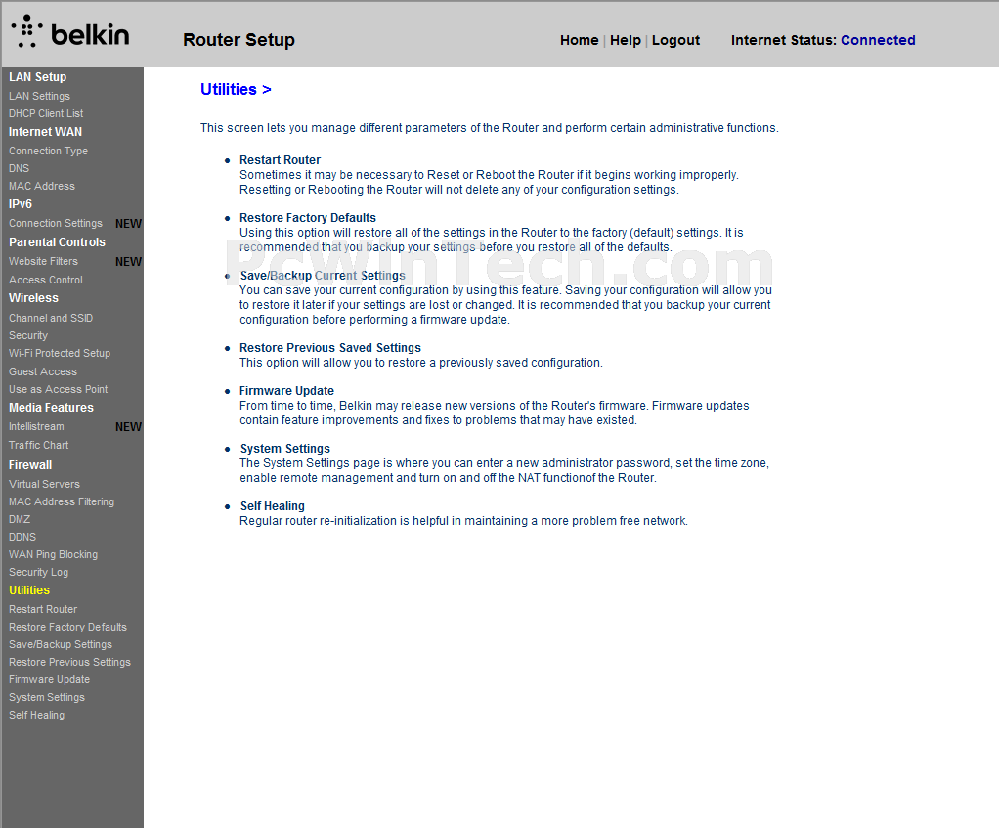Open LAN Settings in sidebar

pos(39,96)
